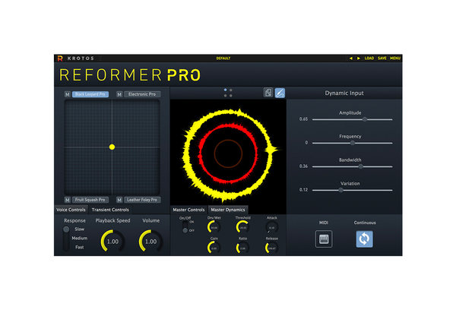The width and height of the screenshot is (456, 310).
Task: Click the Krotos logo icon
Action: tap(59, 58)
